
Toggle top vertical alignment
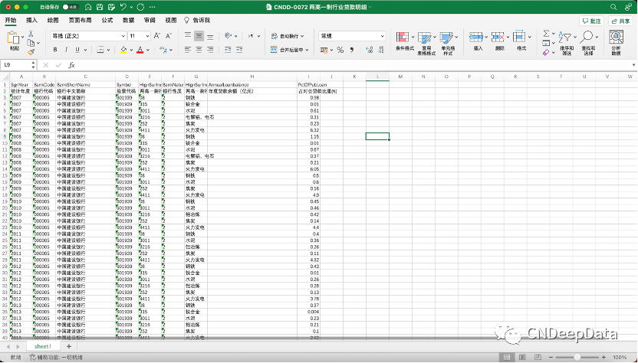(187, 36)
